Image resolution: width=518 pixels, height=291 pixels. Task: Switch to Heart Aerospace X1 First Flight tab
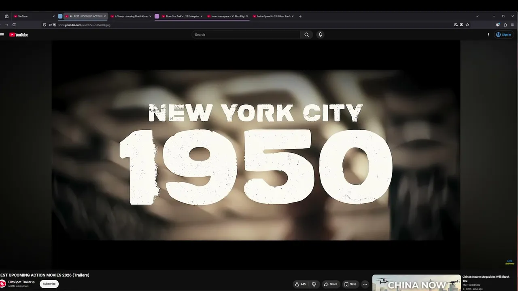coord(227,16)
